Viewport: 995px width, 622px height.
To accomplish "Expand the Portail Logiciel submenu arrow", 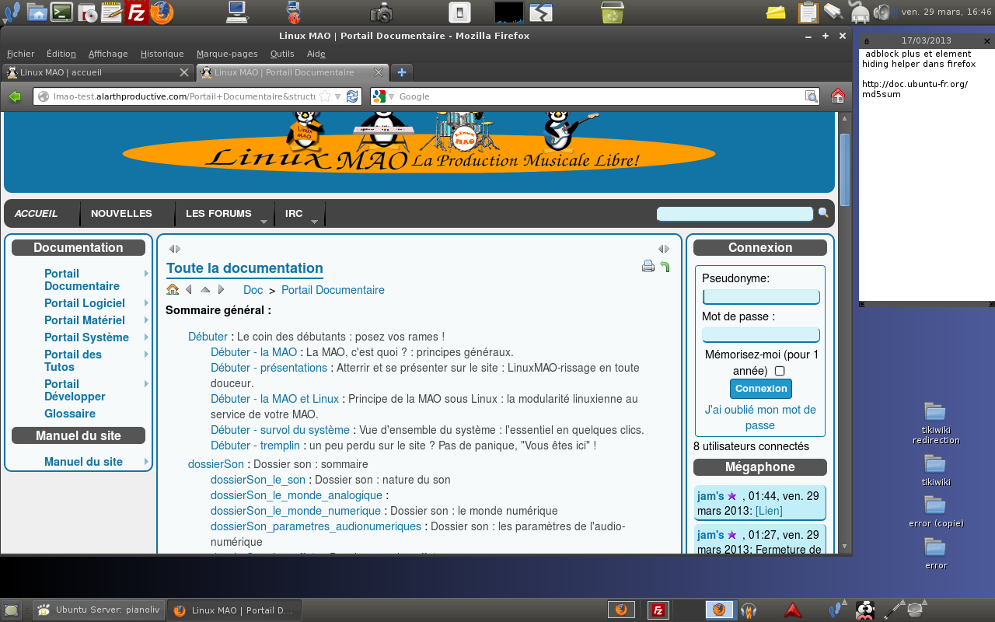I will [146, 302].
